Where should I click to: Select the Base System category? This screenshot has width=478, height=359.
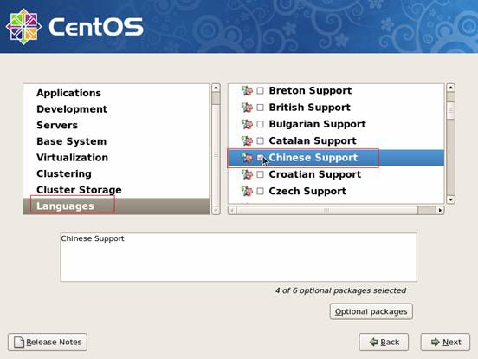point(72,141)
